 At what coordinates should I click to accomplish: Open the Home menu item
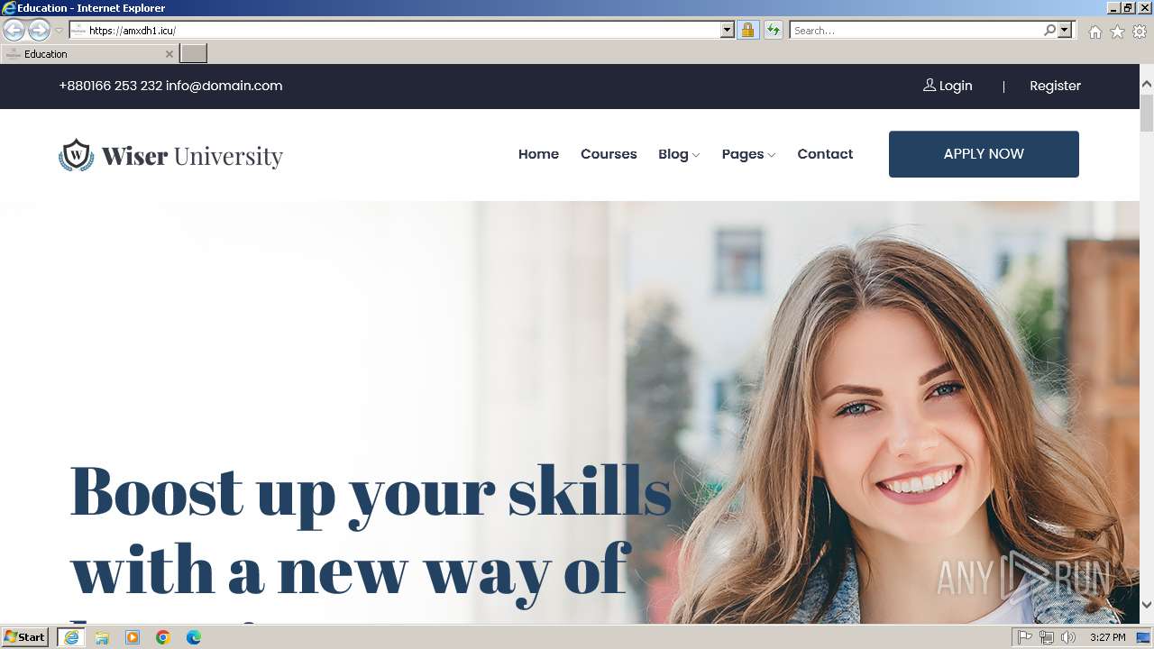click(538, 154)
